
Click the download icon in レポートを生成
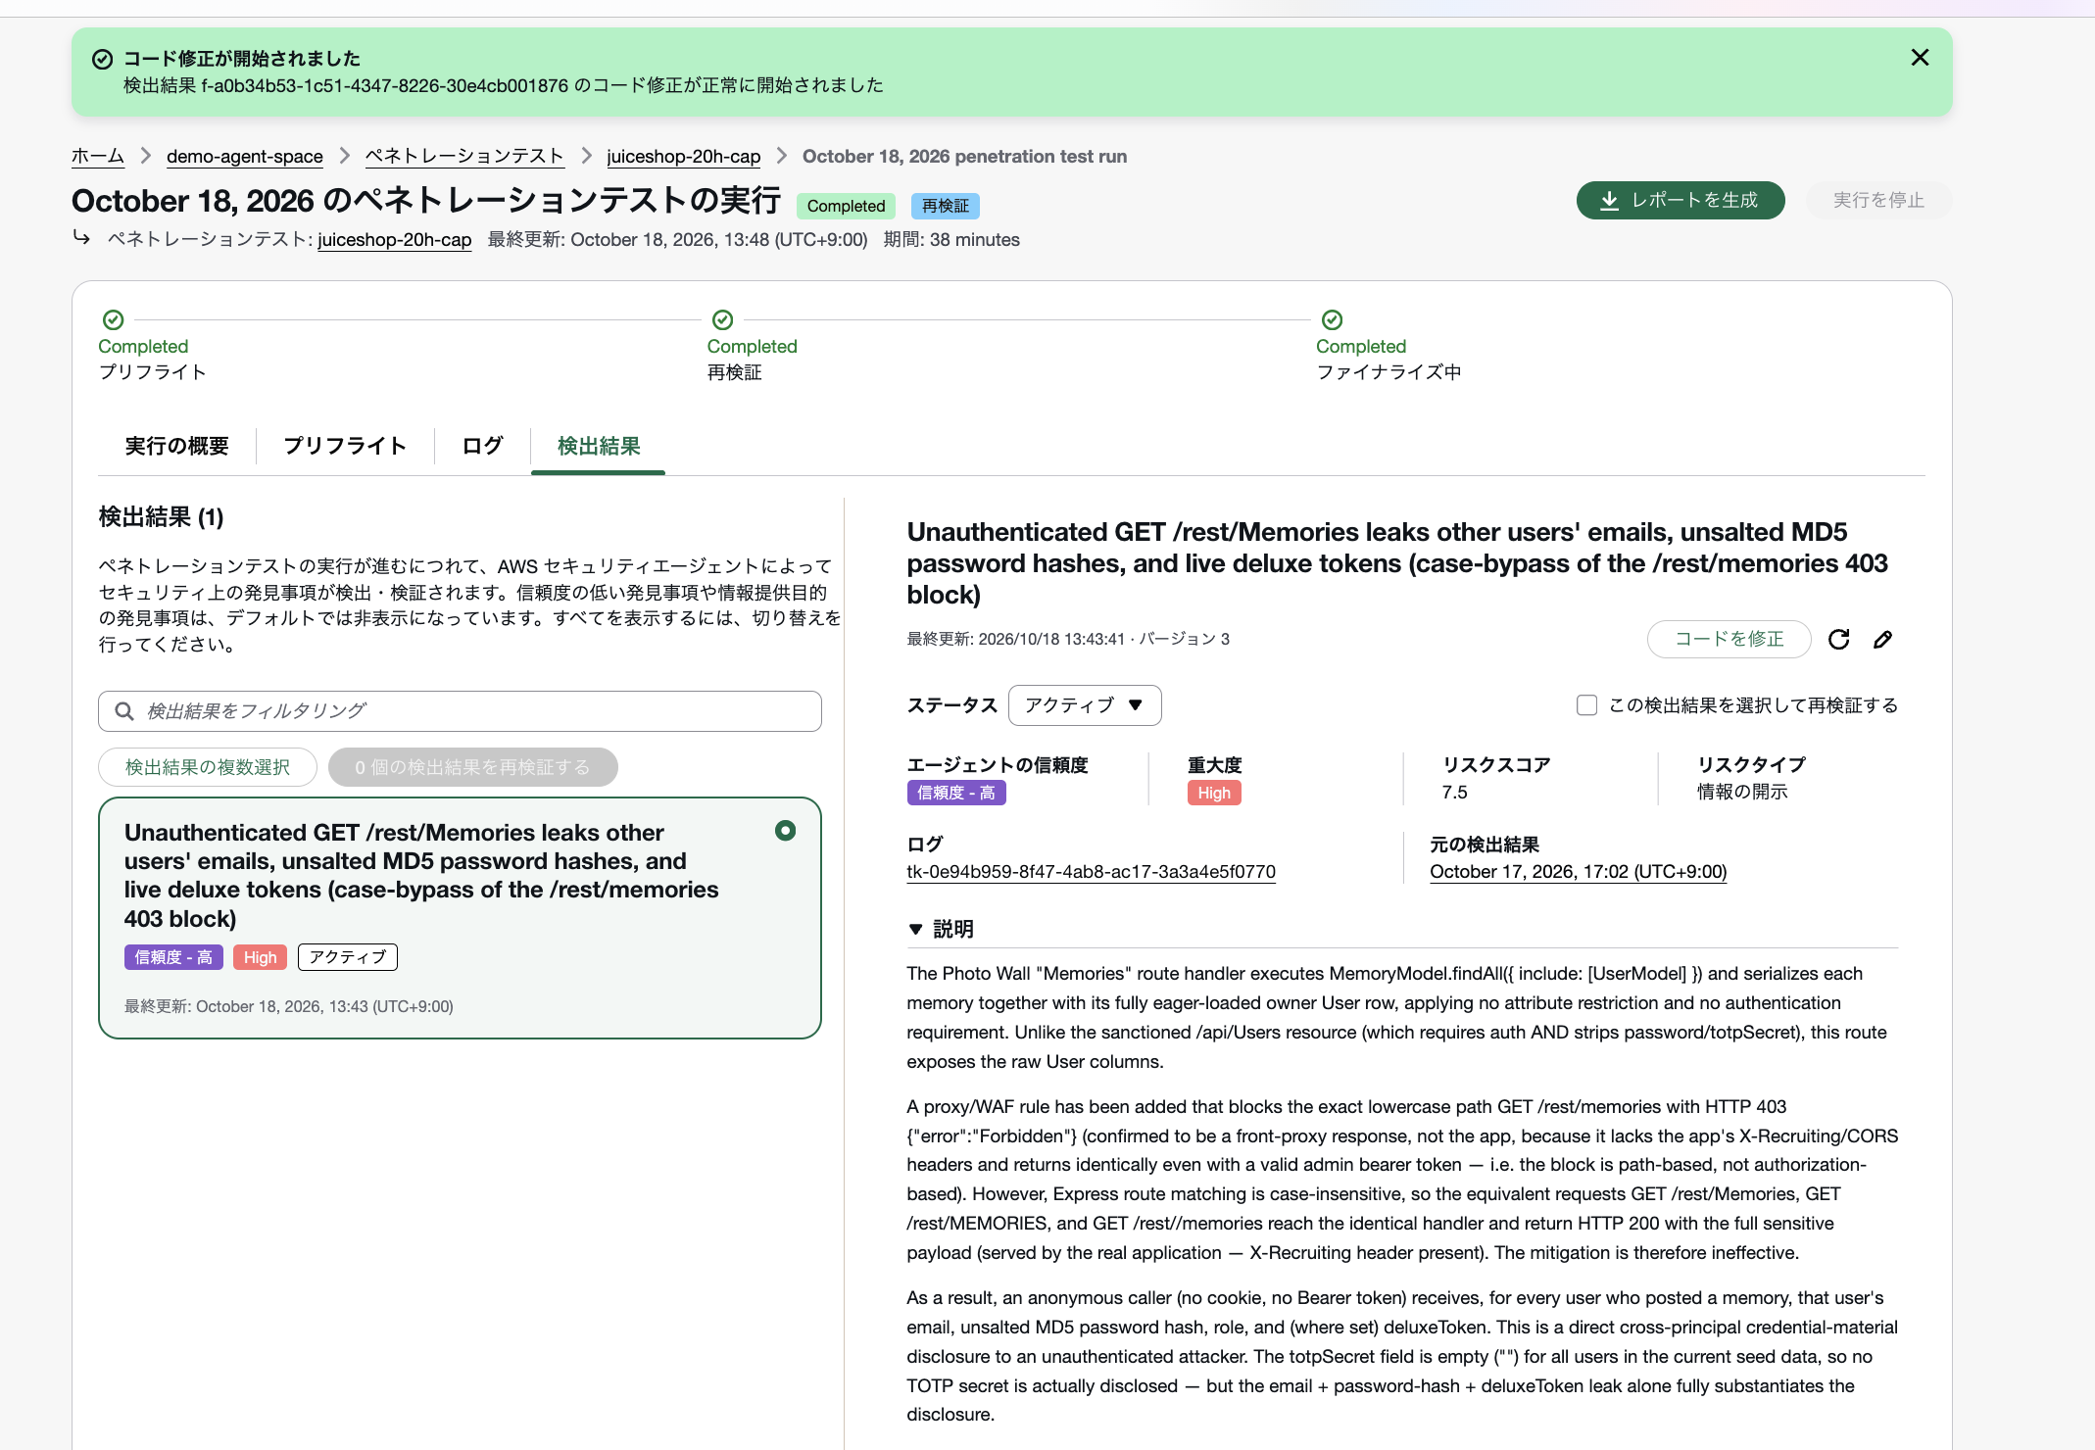point(1609,201)
